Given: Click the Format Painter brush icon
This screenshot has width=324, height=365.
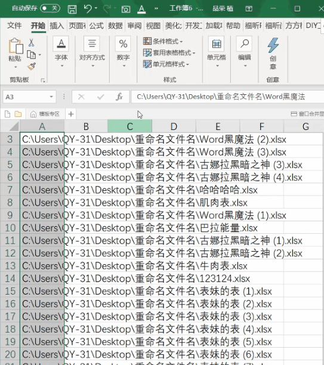Looking at the screenshot, I should tap(32, 66).
